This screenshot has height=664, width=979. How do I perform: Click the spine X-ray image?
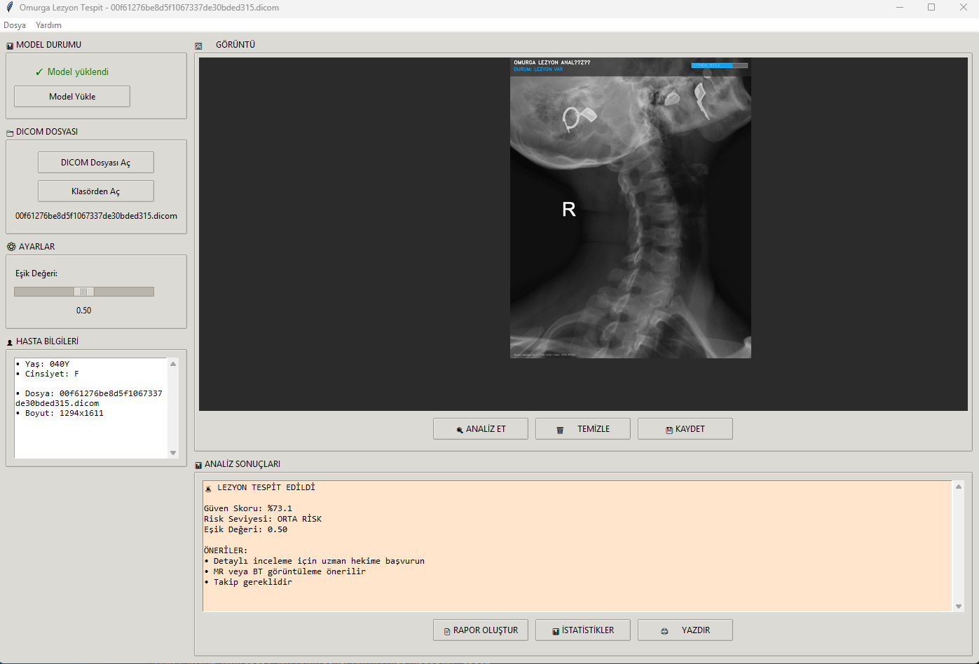pos(631,208)
